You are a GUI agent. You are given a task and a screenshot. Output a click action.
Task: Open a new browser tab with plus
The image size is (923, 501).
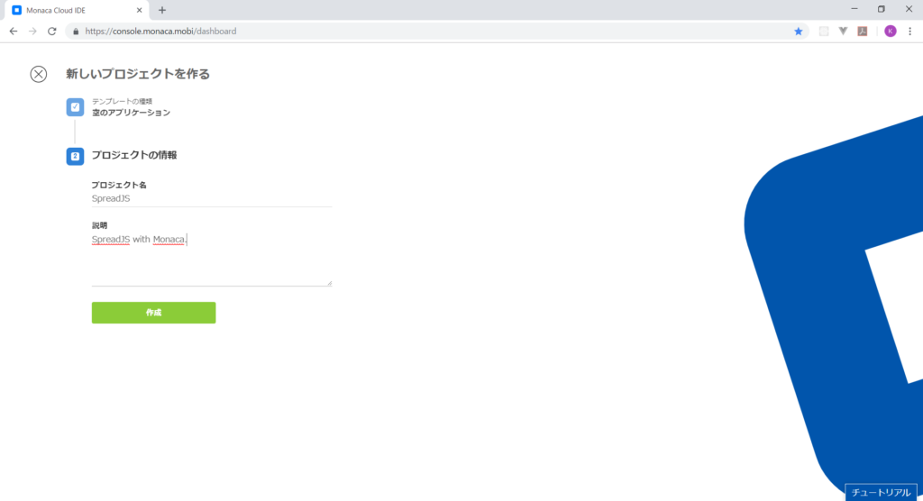(162, 10)
